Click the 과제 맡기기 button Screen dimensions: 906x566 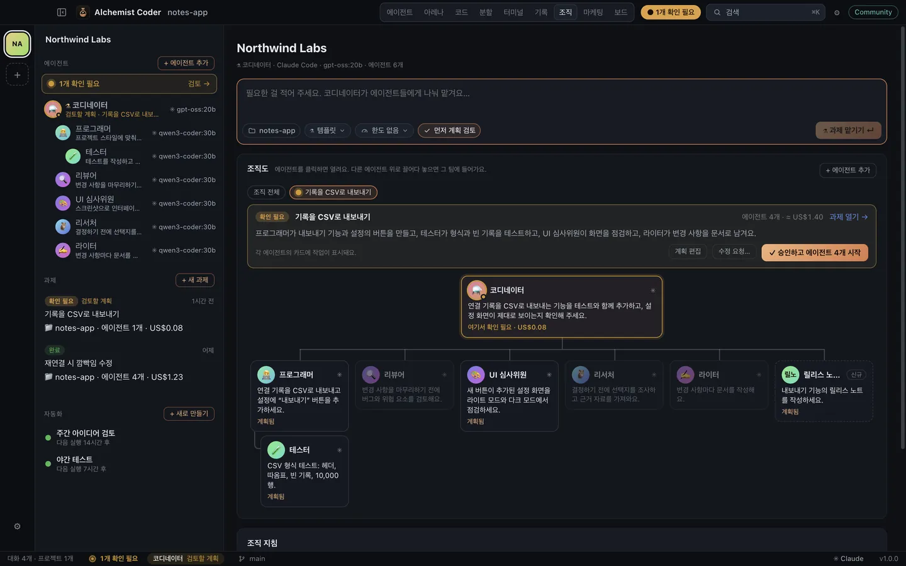pyautogui.click(x=848, y=130)
